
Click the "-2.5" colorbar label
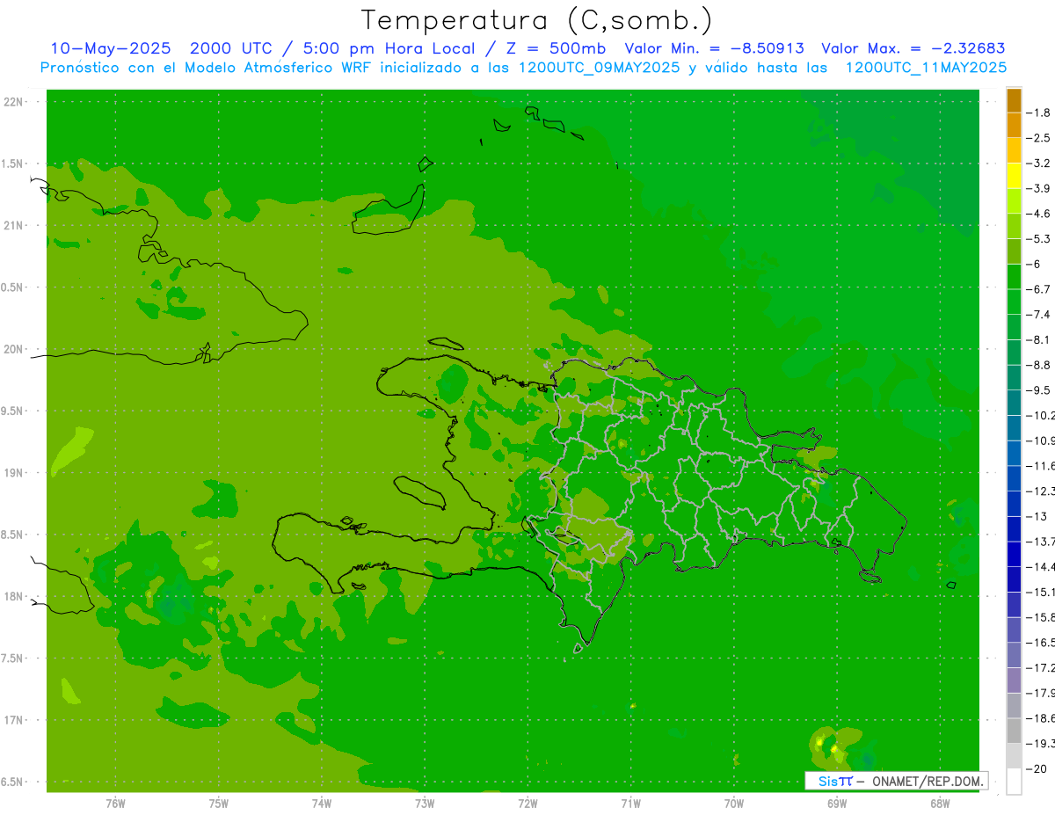(x=1038, y=138)
